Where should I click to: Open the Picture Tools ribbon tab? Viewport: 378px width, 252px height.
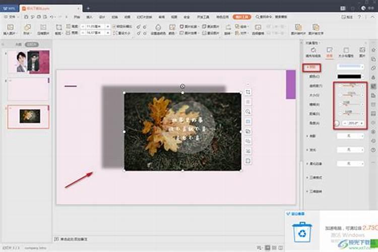(238, 17)
